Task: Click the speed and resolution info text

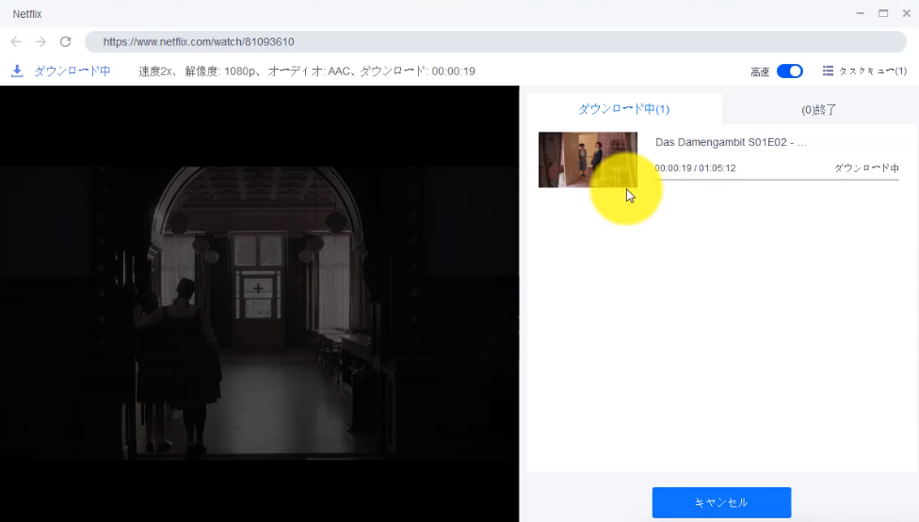Action: point(307,71)
